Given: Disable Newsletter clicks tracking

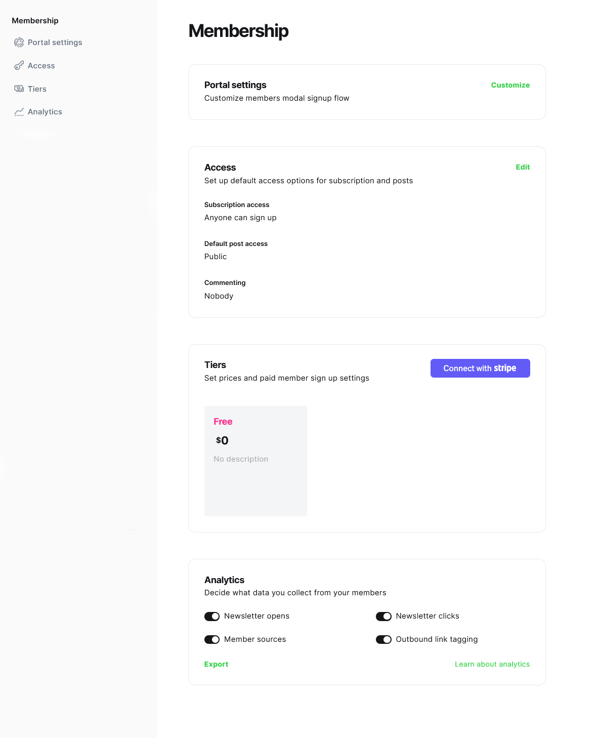Looking at the screenshot, I should coord(383,616).
